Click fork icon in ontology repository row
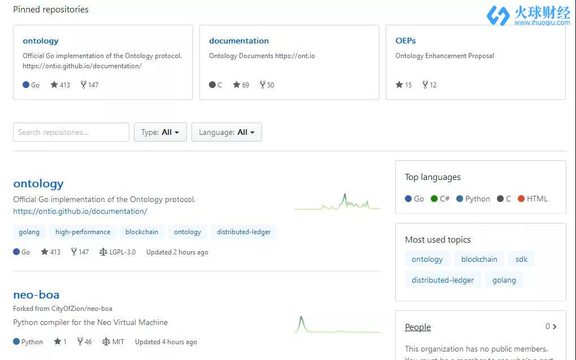 tap(74, 252)
